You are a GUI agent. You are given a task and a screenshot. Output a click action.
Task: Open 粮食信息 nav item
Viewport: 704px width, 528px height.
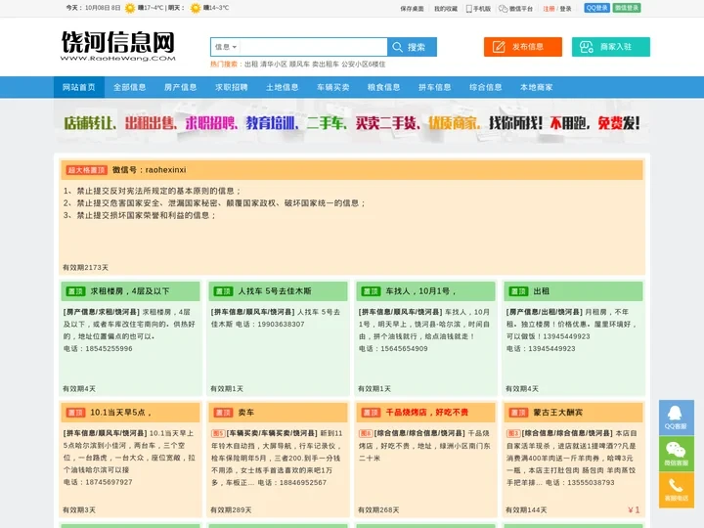click(384, 87)
